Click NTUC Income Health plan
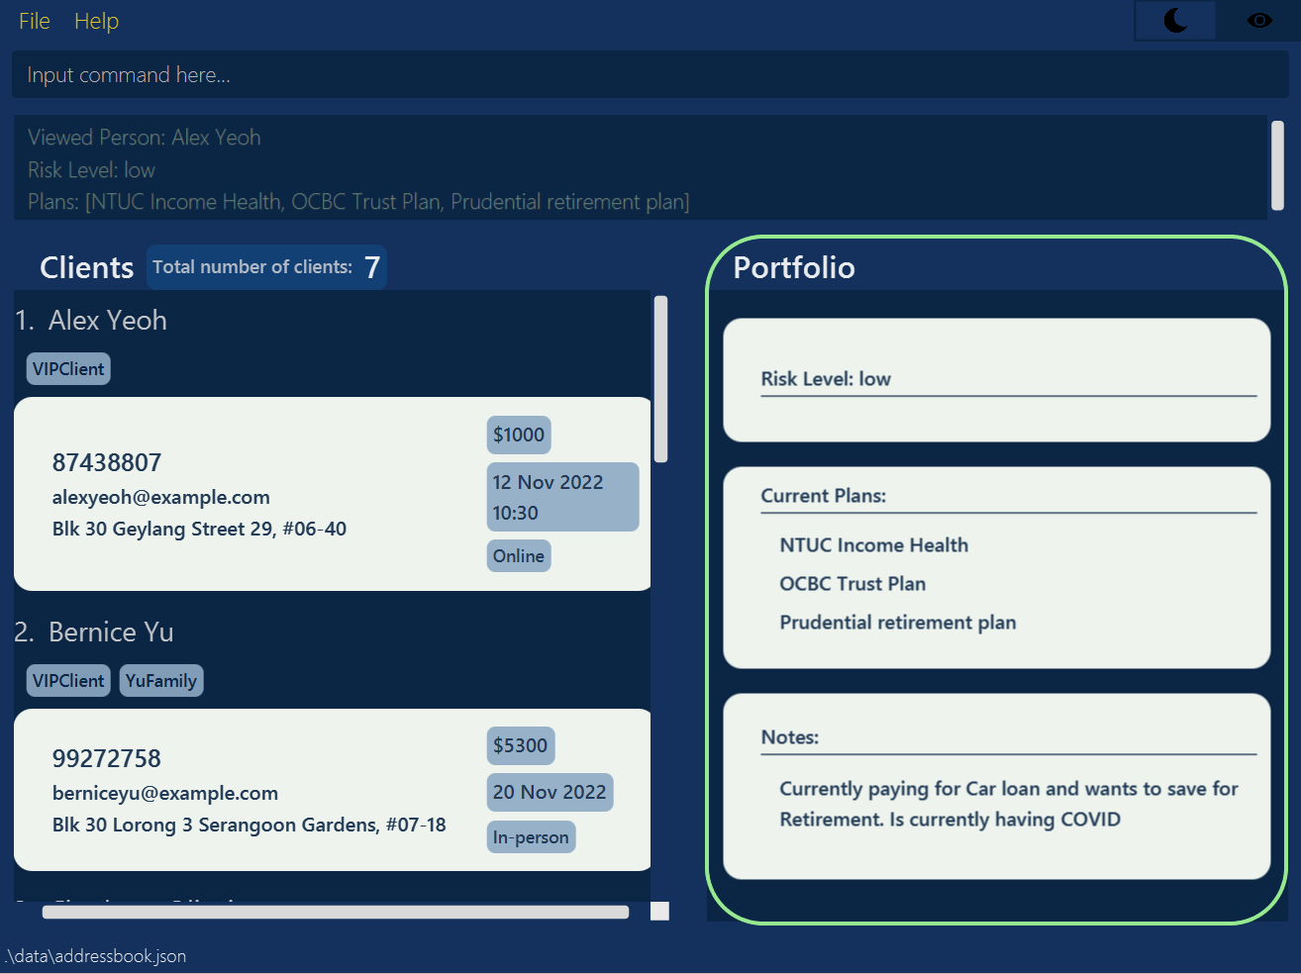 pos(874,545)
